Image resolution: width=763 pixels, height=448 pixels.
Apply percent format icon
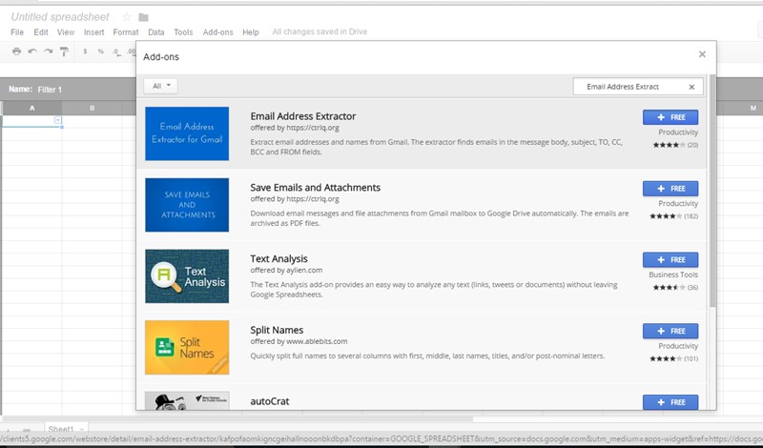coord(101,51)
